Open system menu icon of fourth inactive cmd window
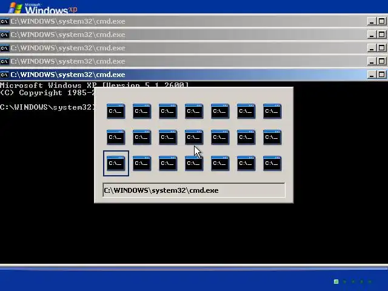Screen dimensions: 388x291 [4, 61]
